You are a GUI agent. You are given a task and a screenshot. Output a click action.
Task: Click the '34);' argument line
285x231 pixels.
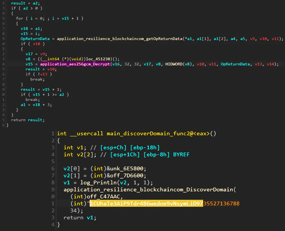pyautogui.click(x=76, y=211)
